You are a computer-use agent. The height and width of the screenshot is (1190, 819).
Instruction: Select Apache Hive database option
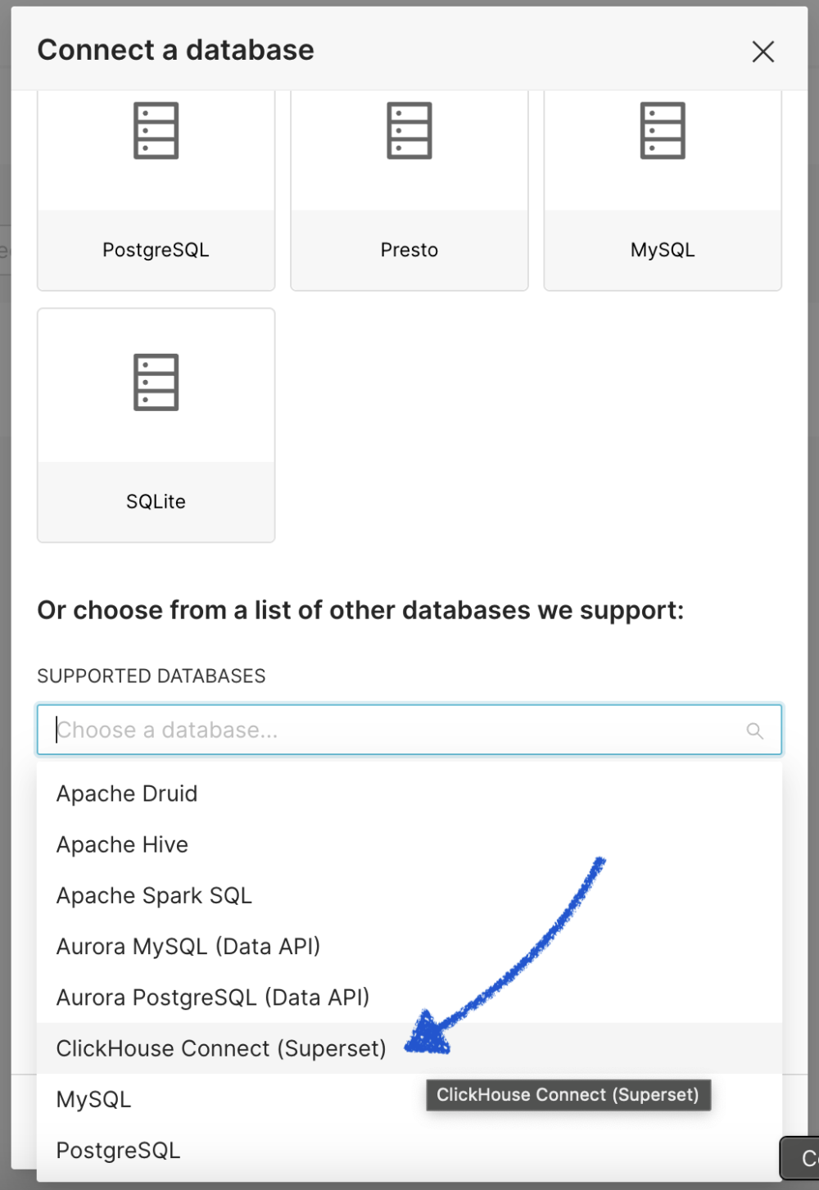pos(121,844)
